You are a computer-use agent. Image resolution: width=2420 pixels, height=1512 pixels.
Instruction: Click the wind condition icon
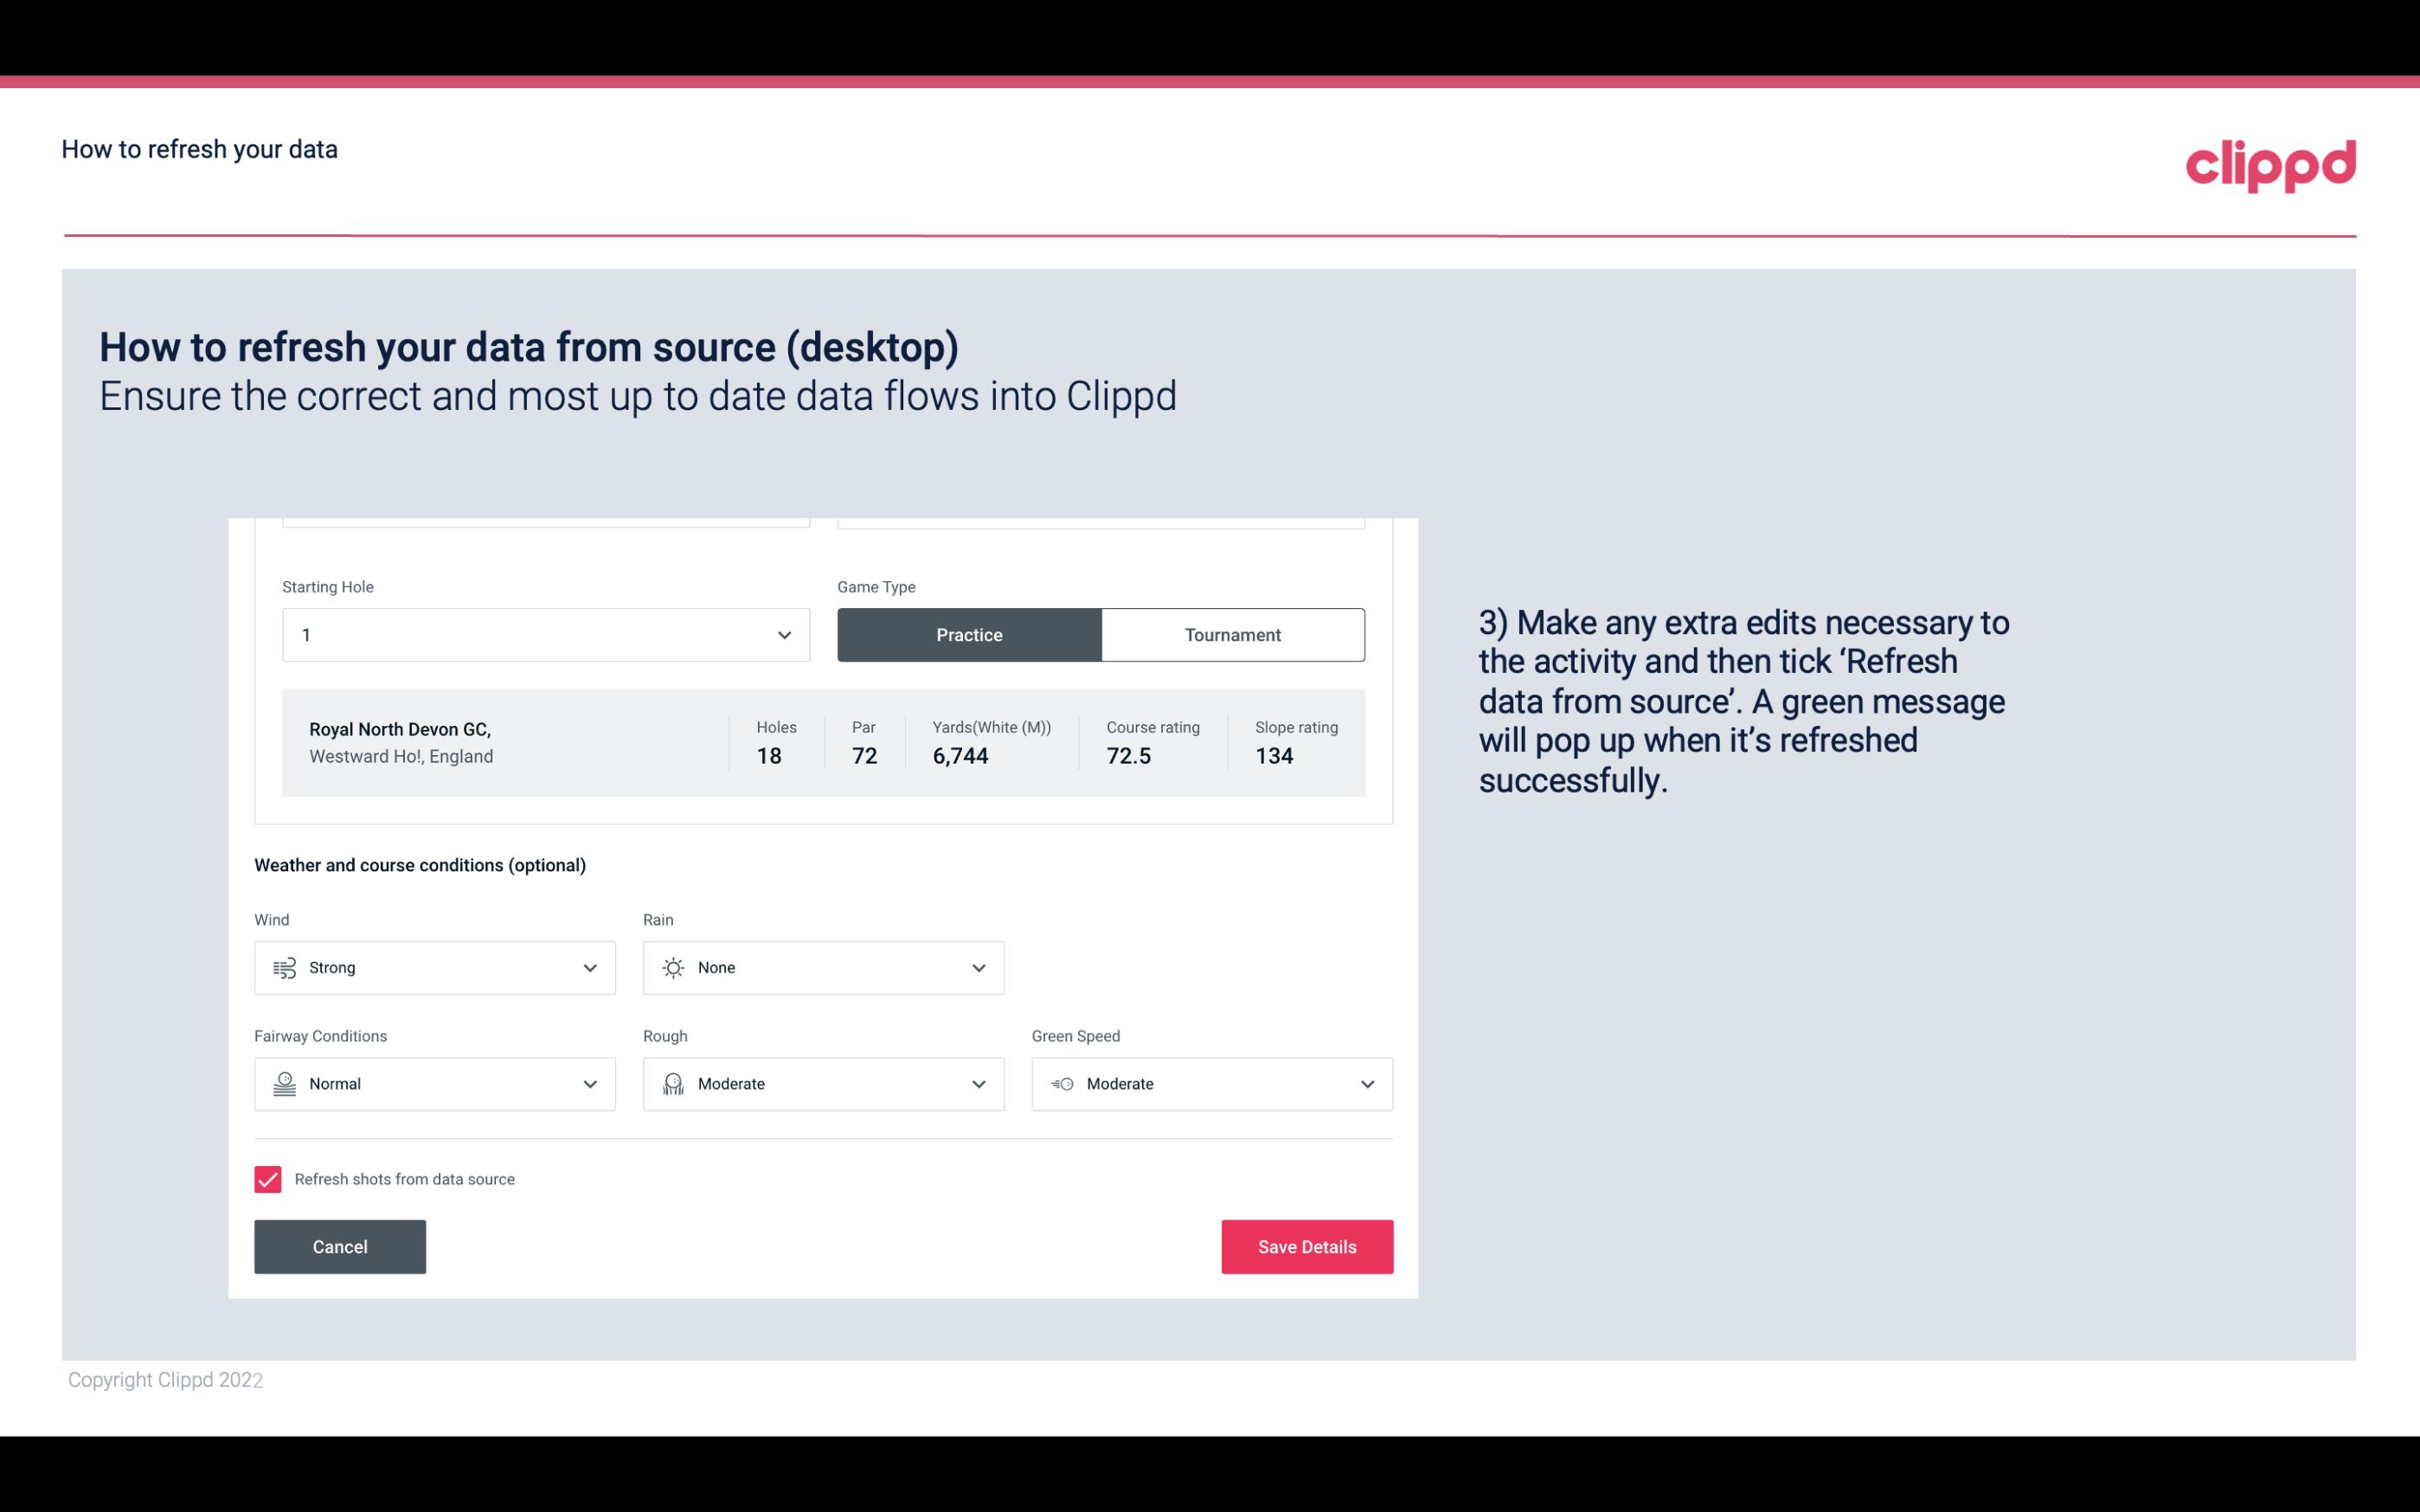point(284,967)
